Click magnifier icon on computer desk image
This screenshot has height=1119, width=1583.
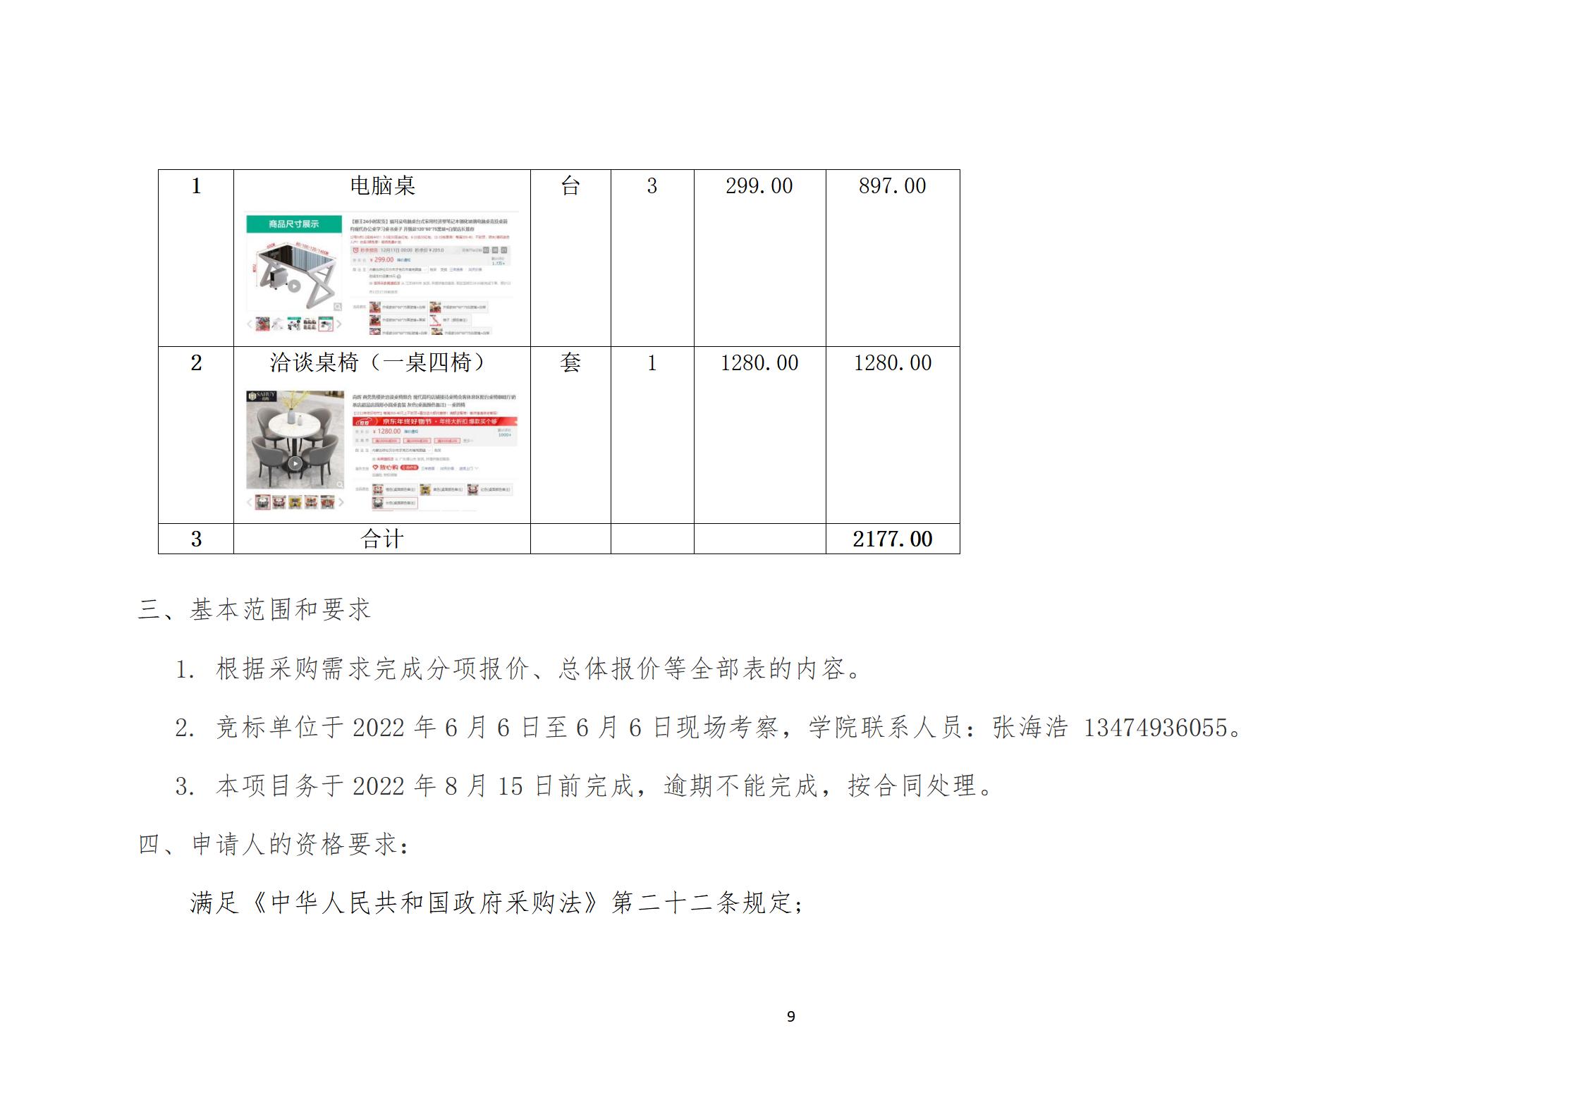click(x=338, y=307)
